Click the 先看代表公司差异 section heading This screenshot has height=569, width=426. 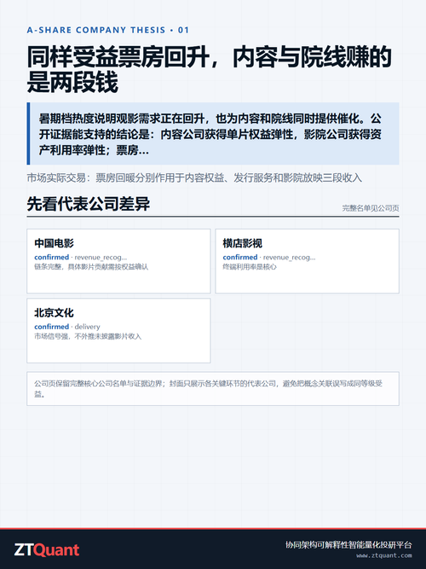[88, 204]
